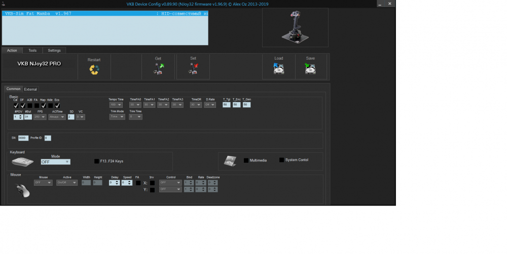Enable the mouse FA checkbox
507x254 pixels.
(138, 183)
